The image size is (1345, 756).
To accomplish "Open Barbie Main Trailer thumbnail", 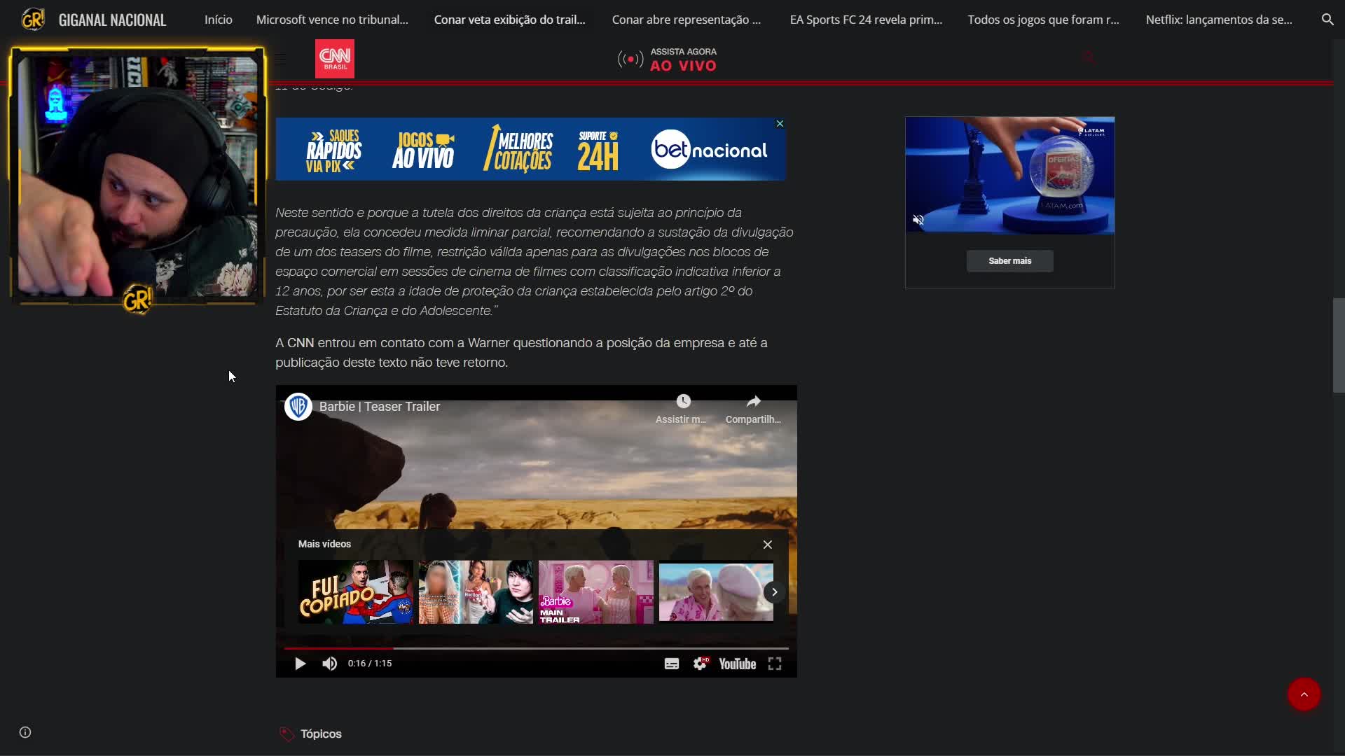I will [595, 592].
